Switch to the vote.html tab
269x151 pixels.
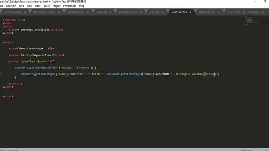[154, 12]
